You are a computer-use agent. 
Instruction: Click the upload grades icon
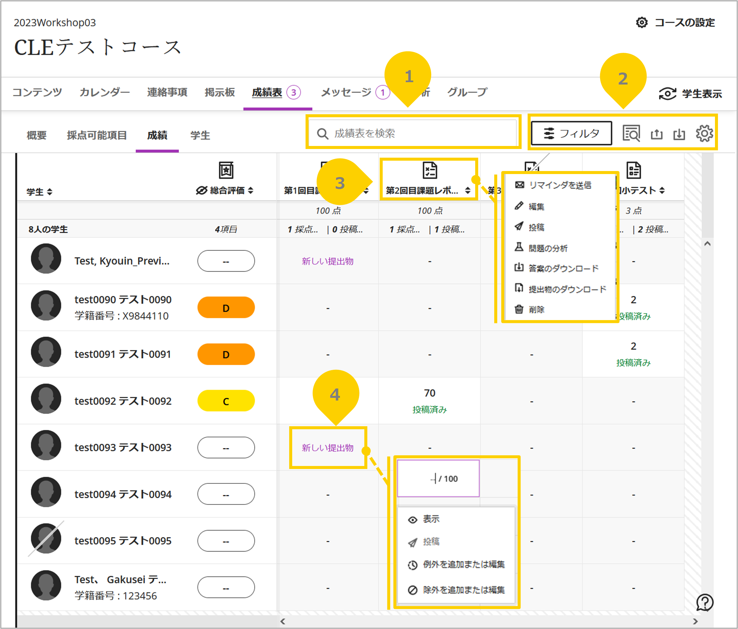(x=657, y=134)
